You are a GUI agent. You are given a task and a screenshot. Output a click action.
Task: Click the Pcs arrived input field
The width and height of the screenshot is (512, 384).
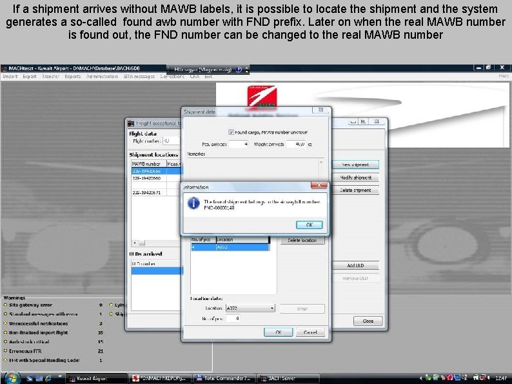tap(238, 144)
